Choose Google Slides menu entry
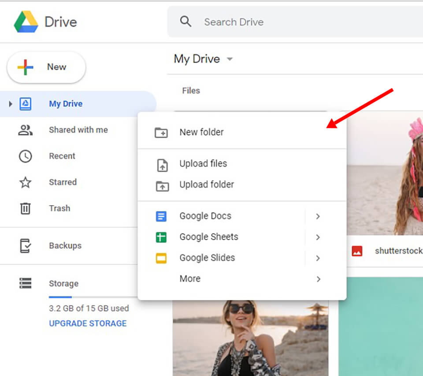423x376 pixels. (242, 258)
